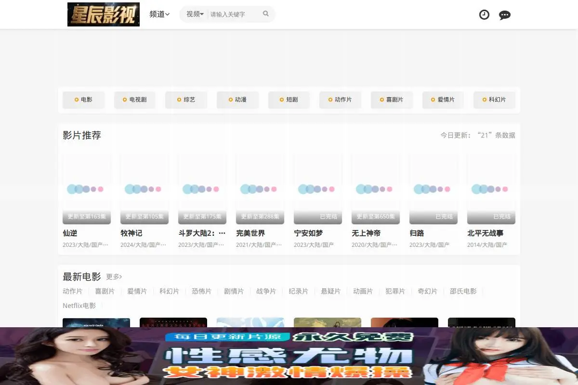This screenshot has width=578, height=385.
Task: Click the 归路 title link
Action: [x=417, y=233]
